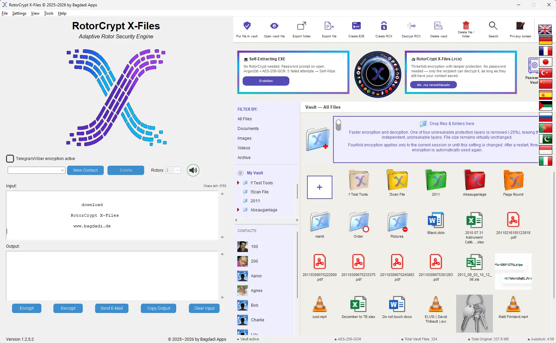This screenshot has height=343, width=556.
Task: Click Delete file / folder trash icon
Action: (x=466, y=25)
